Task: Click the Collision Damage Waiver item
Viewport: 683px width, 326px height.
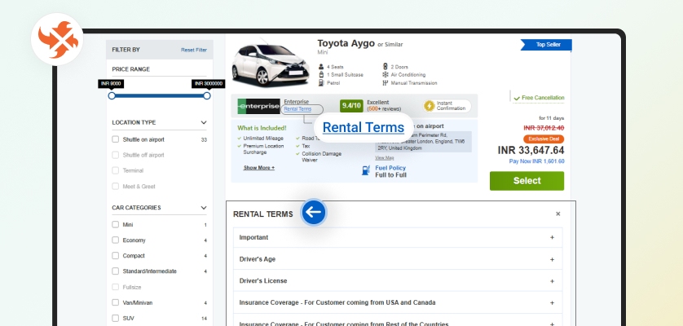Action: pyautogui.click(x=321, y=157)
